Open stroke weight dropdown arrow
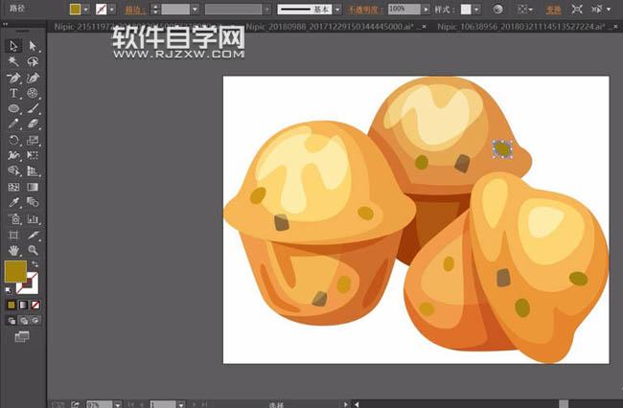 coord(195,10)
